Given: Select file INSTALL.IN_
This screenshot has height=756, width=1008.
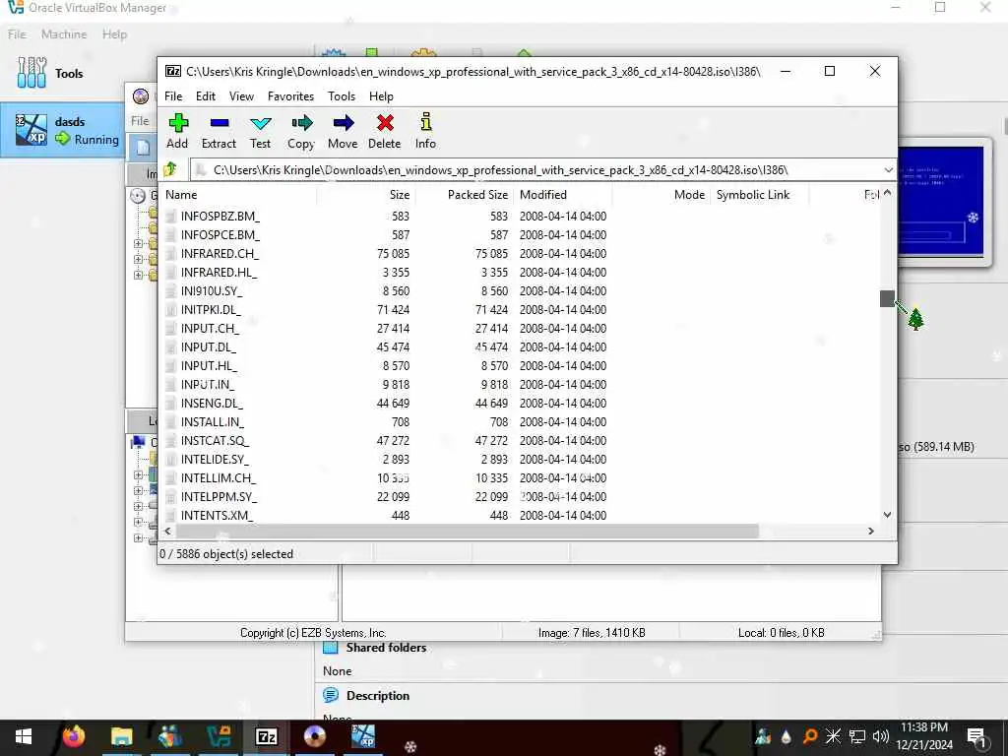Looking at the screenshot, I should [x=213, y=421].
